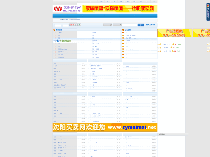Open the D198 listing
The height and width of the screenshot is (157, 210).
coord(60,148)
